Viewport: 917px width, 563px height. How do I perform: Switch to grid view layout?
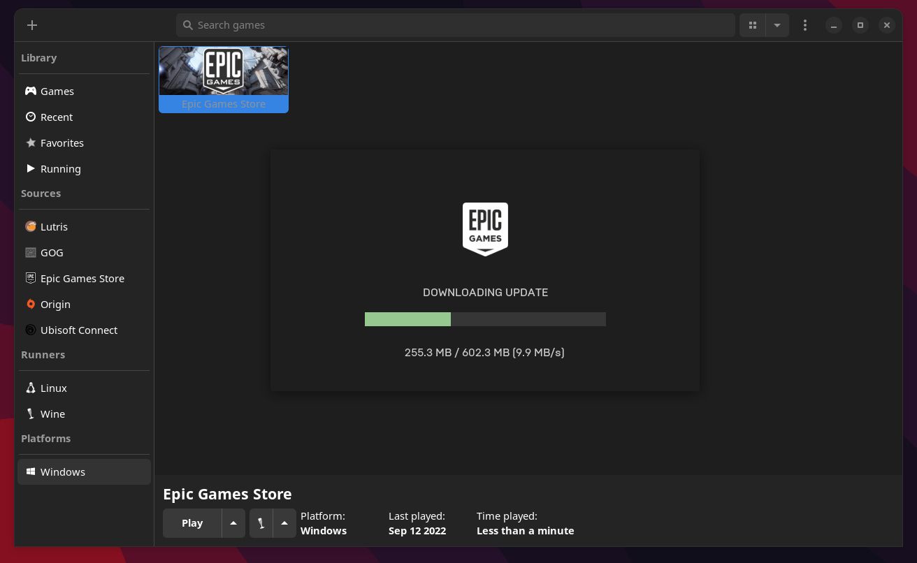753,25
